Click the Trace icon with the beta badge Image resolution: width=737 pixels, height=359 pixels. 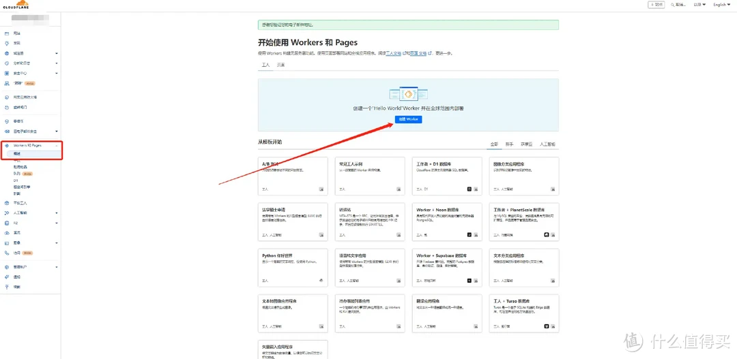click(x=7, y=83)
